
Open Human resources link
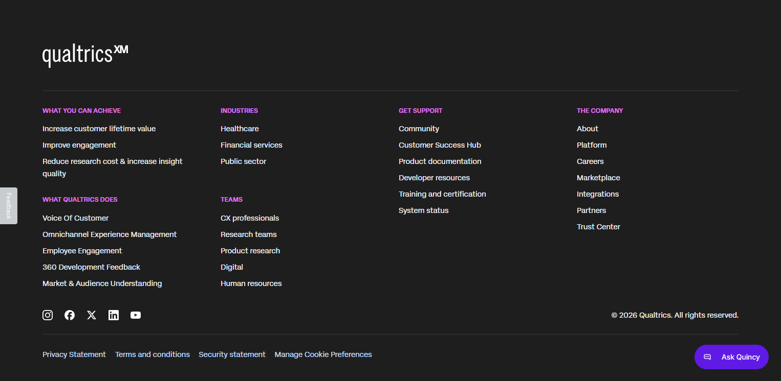point(251,283)
